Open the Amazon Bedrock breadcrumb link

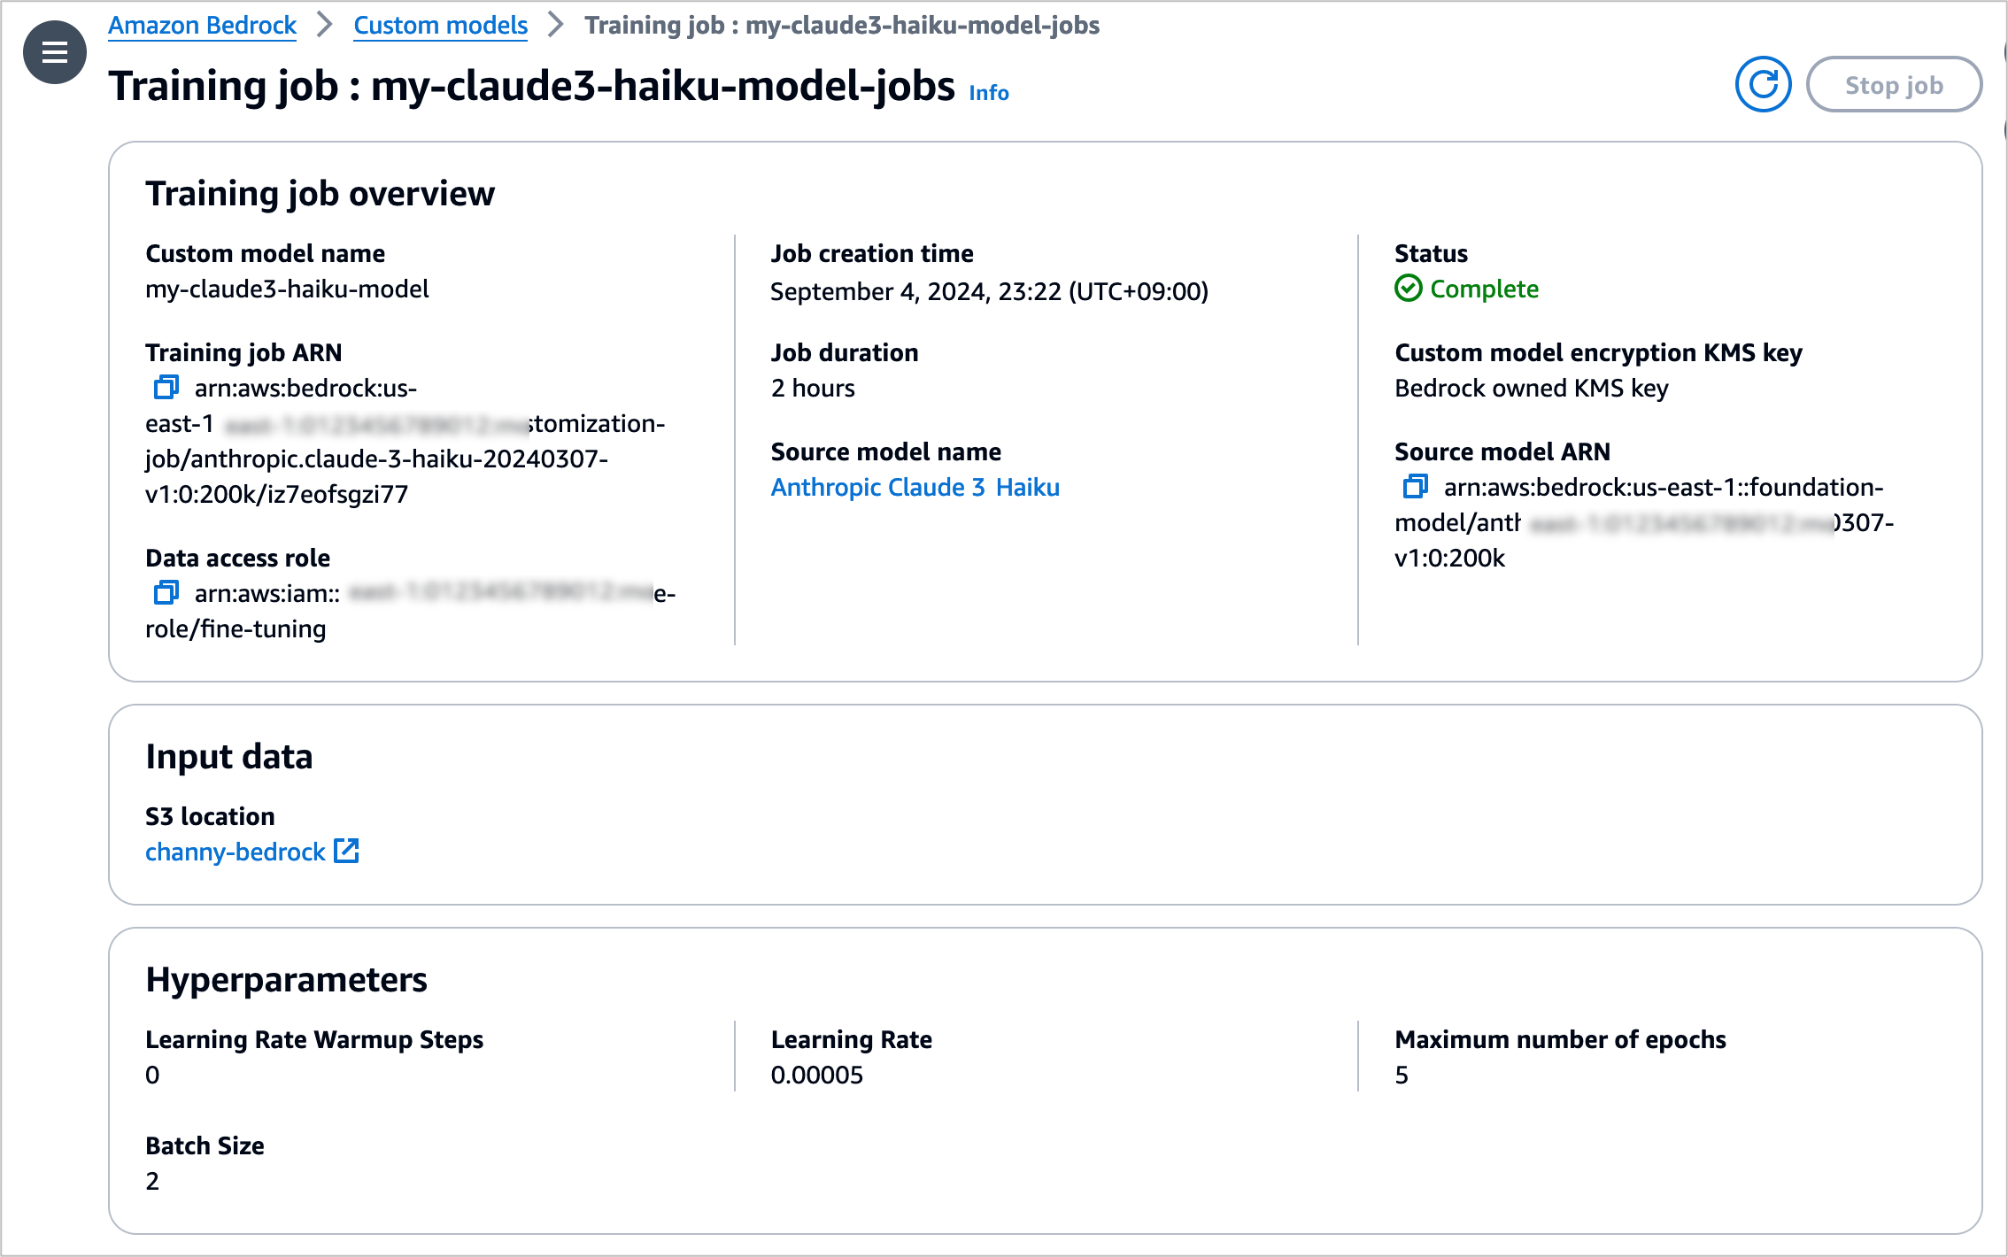(202, 25)
